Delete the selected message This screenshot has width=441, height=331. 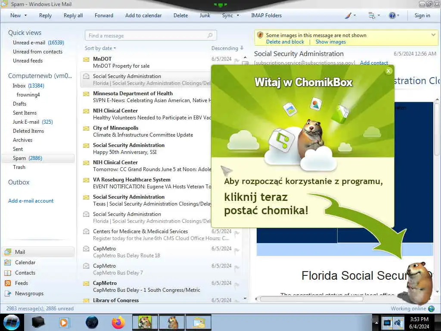[180, 16]
